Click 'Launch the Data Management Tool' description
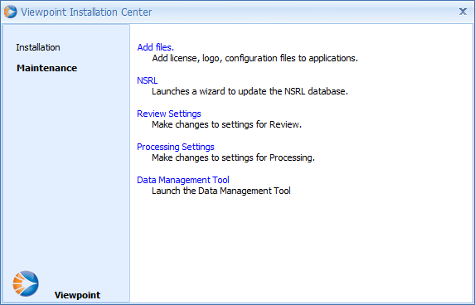 (221, 191)
